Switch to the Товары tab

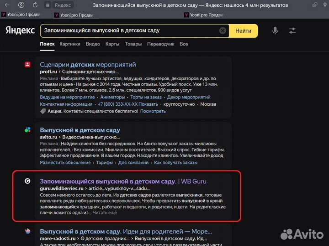[133, 44]
